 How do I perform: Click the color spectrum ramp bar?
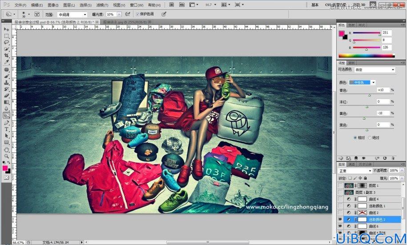click(367, 56)
